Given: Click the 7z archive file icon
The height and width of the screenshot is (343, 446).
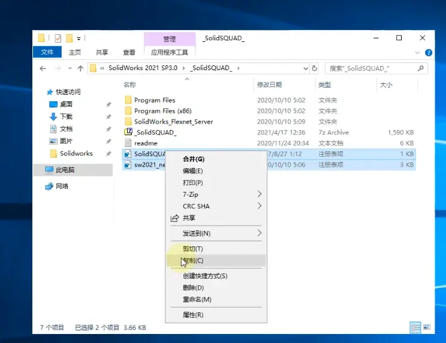Looking at the screenshot, I should click(x=128, y=132).
